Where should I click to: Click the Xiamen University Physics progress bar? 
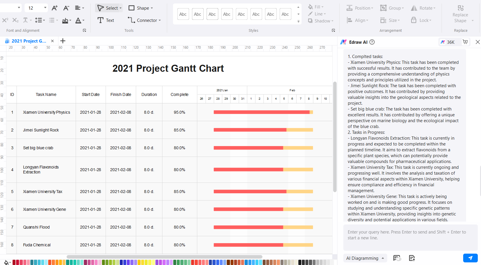tap(263, 112)
